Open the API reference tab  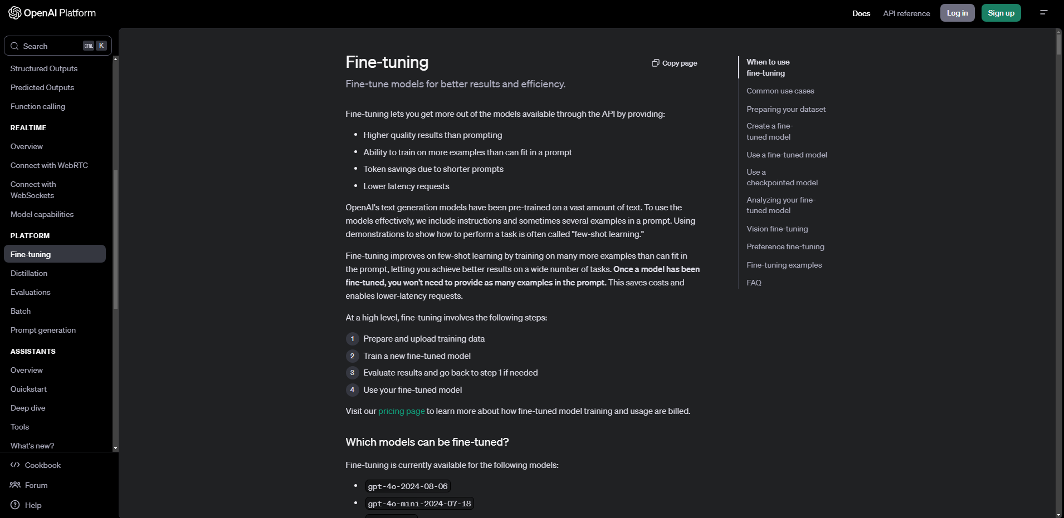906,13
